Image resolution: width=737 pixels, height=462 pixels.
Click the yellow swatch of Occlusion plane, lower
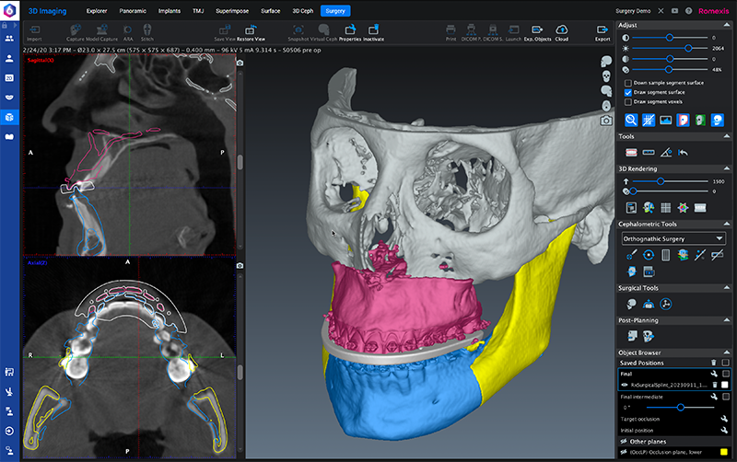724,452
